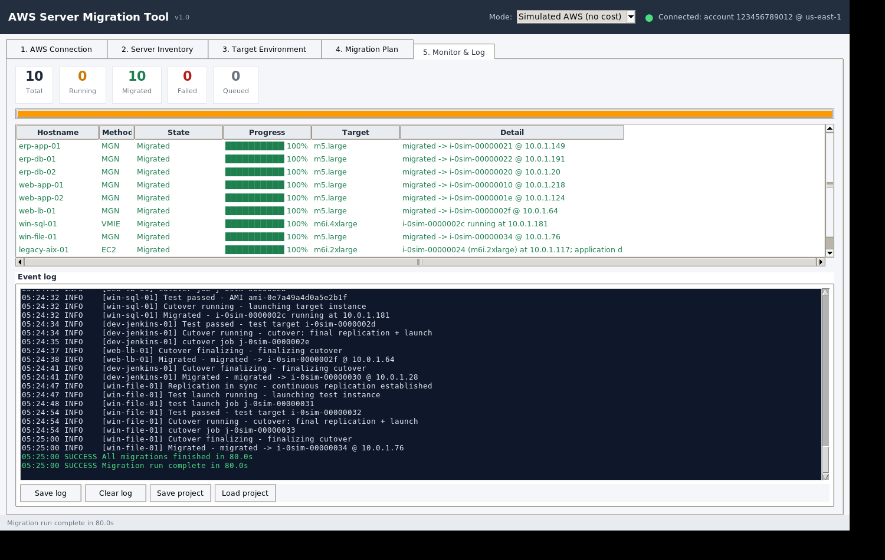Select the erp-db-02 hostname row
Screen dimensions: 885x560
pos(37,172)
